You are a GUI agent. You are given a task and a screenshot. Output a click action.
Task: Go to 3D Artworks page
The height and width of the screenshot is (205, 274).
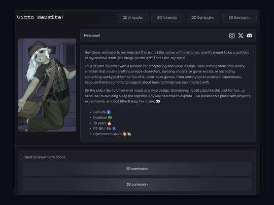(x=167, y=18)
